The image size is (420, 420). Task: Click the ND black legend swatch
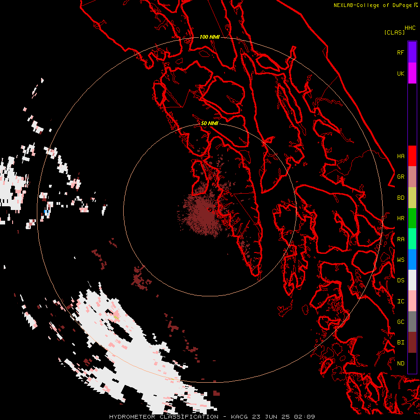pos(412,363)
